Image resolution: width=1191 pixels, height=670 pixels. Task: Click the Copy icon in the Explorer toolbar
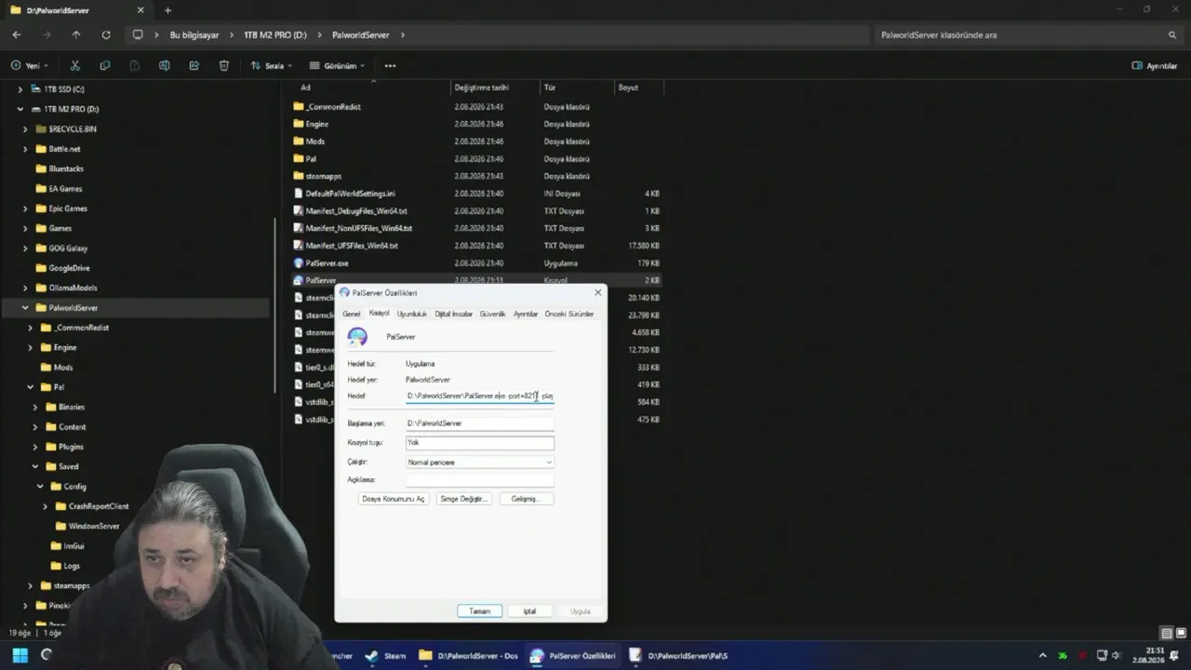[x=105, y=66]
